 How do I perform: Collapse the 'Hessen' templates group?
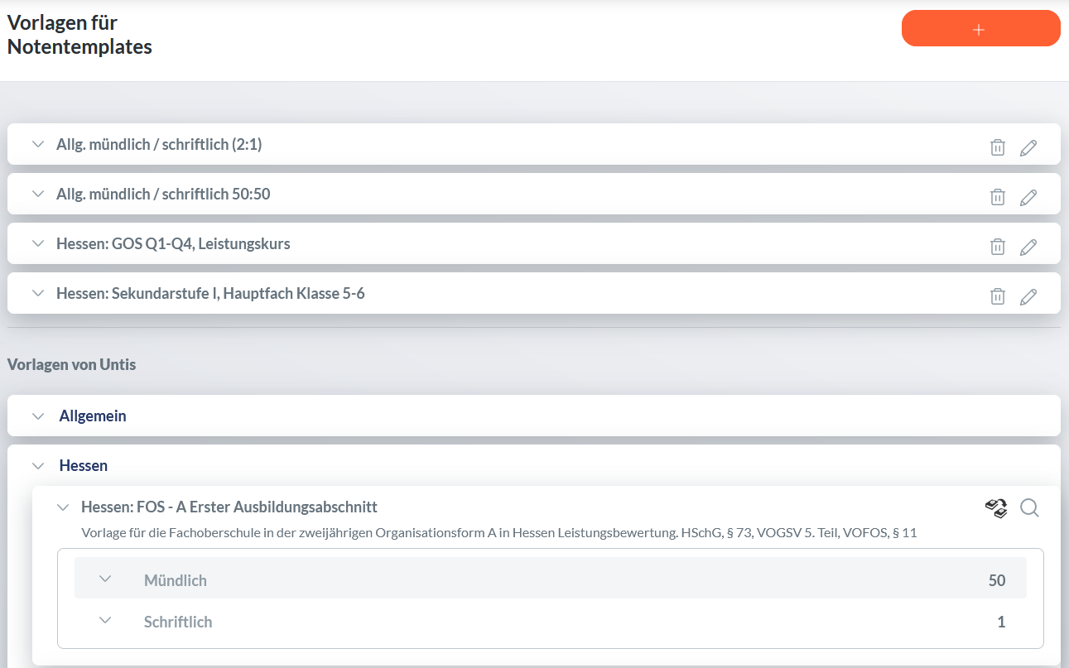coord(38,465)
